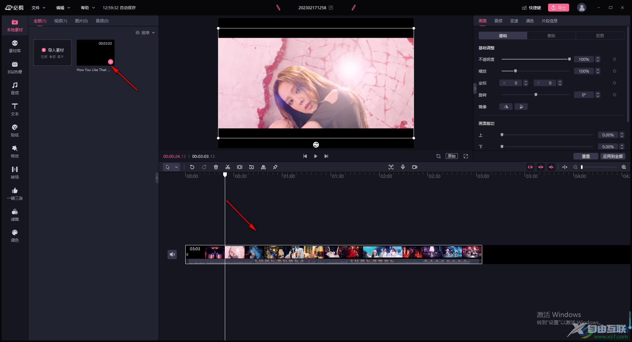Open the 滤镜 filters panel
632x342 pixels.
[15, 215]
